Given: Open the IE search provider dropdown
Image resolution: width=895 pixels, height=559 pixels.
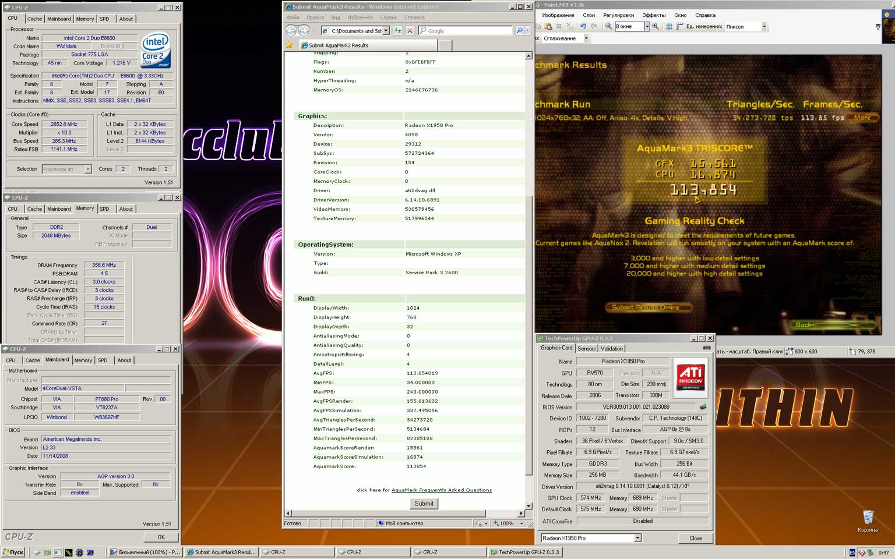Looking at the screenshot, I should click(528, 30).
